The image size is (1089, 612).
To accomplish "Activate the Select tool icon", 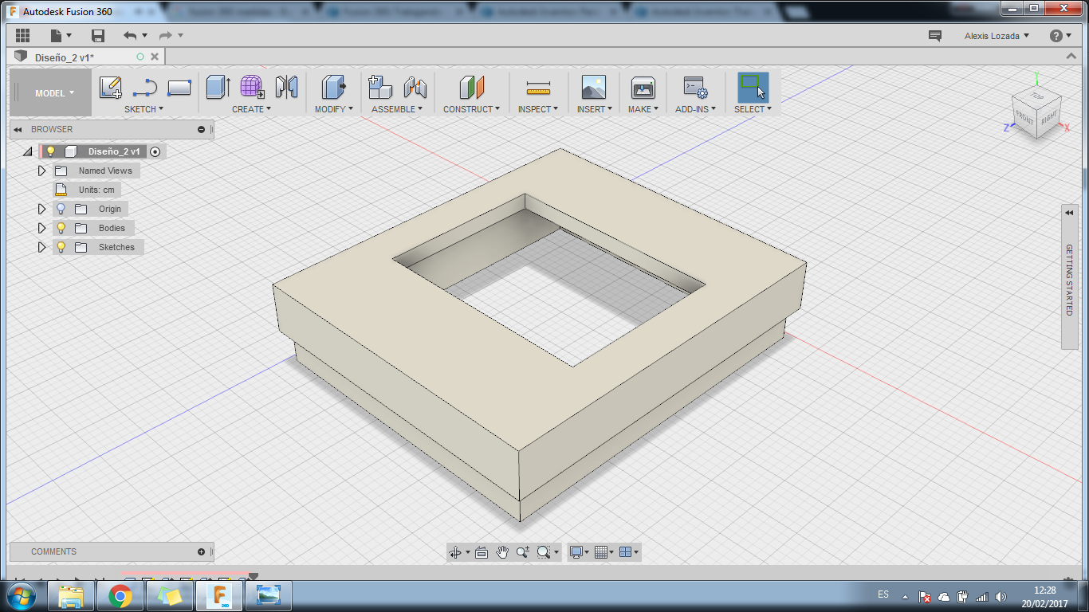I will [x=753, y=87].
